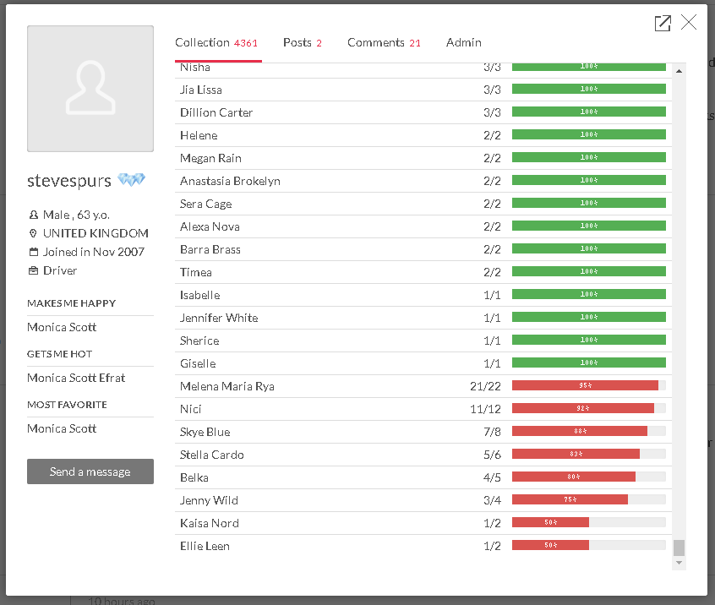
Task: Go to the Admin tab
Action: (463, 43)
